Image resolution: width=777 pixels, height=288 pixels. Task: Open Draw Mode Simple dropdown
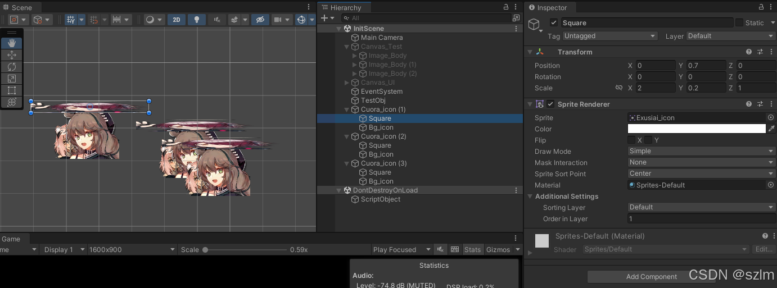[702, 151]
